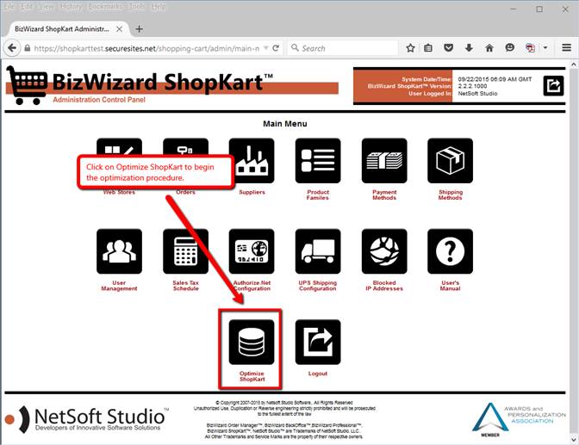Screen dimensions: 579x445
Task: Open the Bookmarks menu
Action: click(104, 7)
